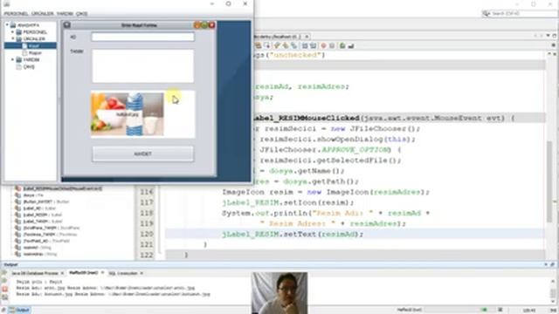Click the ANASAYFA folder icon in the tree

(x=13, y=25)
